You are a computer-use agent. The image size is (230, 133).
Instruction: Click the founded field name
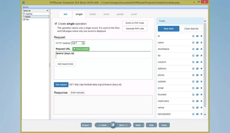coord(162,95)
